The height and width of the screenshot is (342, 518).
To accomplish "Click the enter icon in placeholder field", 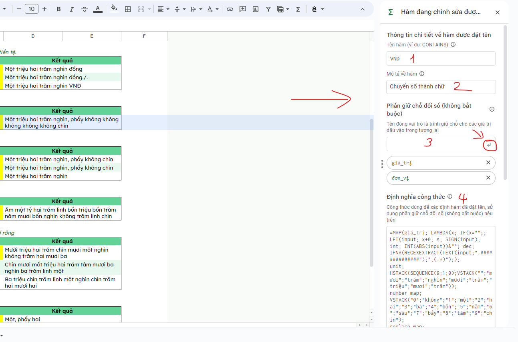I will [x=489, y=145].
